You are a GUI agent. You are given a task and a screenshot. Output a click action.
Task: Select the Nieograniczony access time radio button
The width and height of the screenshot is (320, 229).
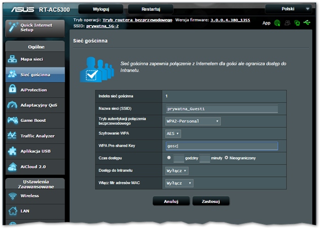pos(227,158)
